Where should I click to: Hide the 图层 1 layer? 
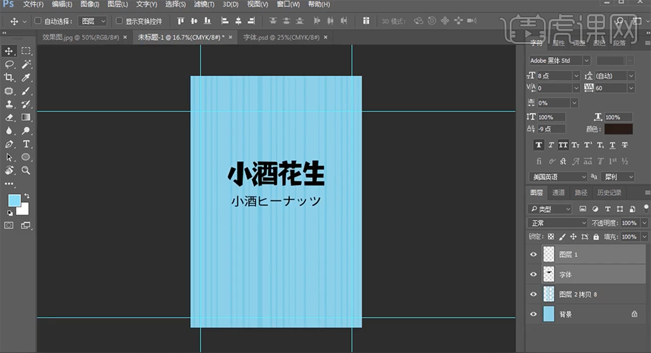click(x=533, y=255)
